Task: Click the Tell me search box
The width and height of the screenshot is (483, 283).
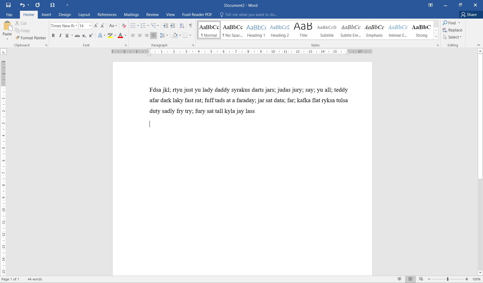Action: pos(251,15)
